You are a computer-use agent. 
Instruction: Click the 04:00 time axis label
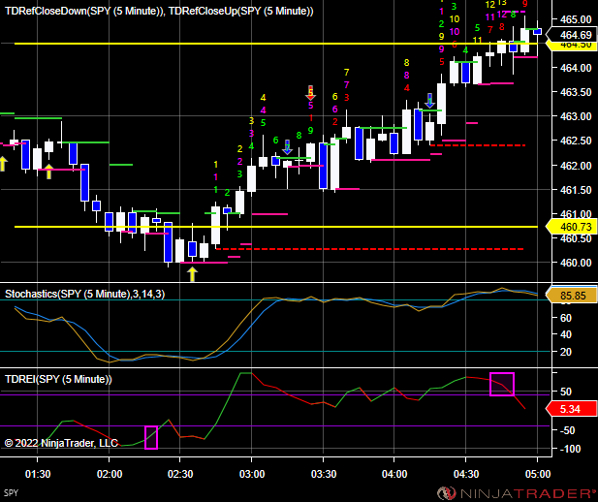pyautogui.click(x=394, y=474)
